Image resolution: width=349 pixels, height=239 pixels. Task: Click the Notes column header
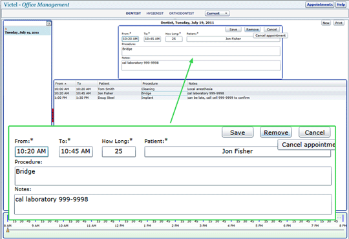[x=266, y=83]
